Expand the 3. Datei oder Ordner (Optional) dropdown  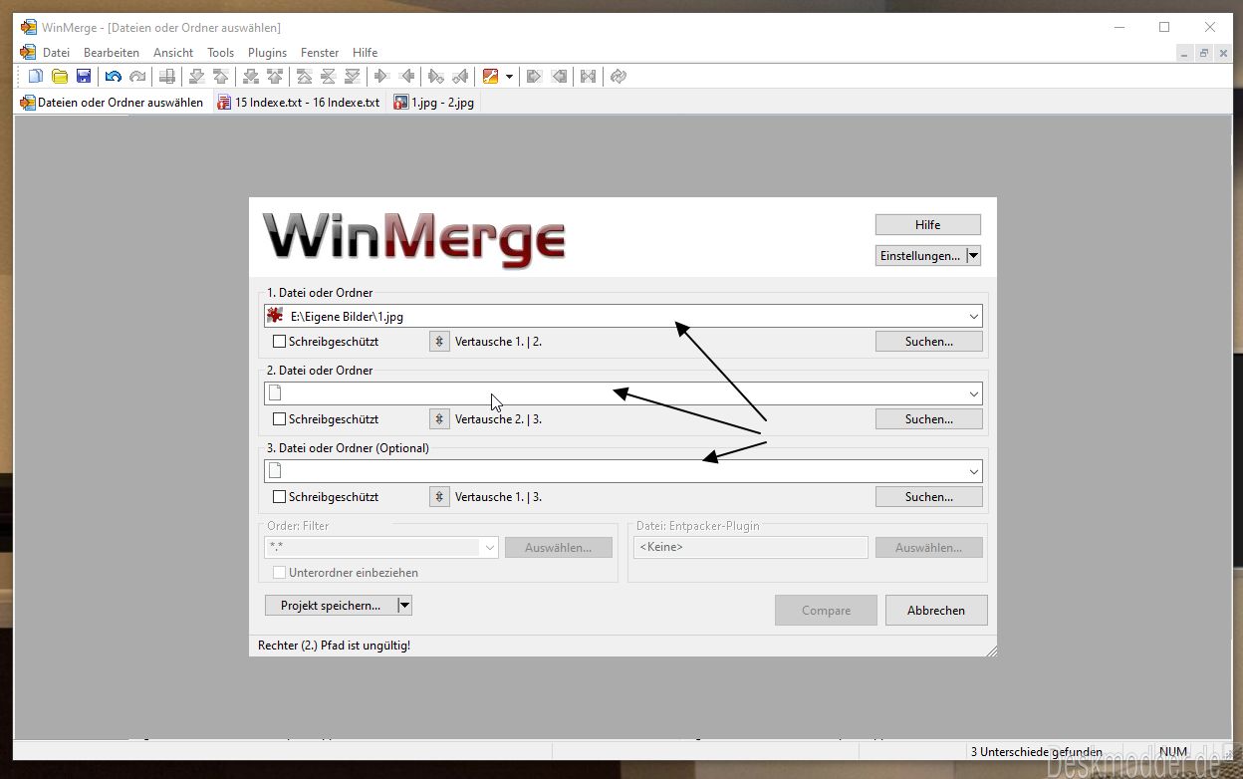973,472
